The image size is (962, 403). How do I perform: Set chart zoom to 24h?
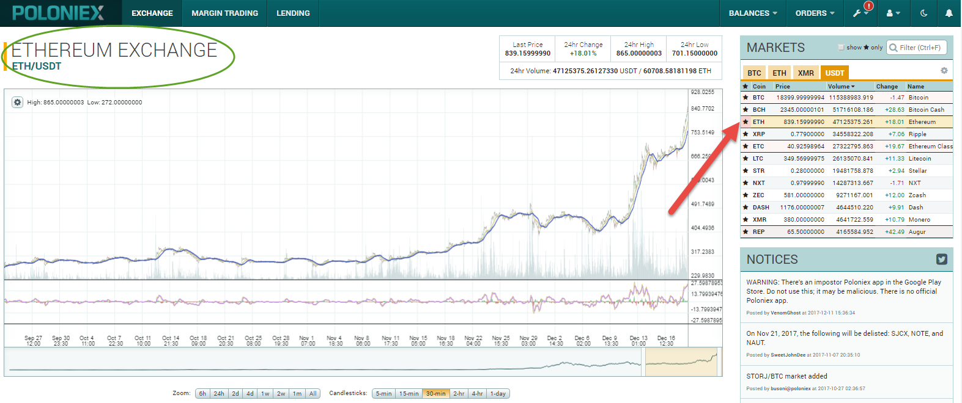[x=219, y=394]
